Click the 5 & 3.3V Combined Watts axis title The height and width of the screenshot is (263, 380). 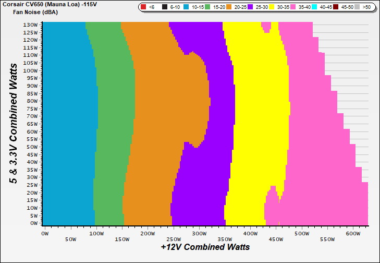pyautogui.click(x=14, y=123)
